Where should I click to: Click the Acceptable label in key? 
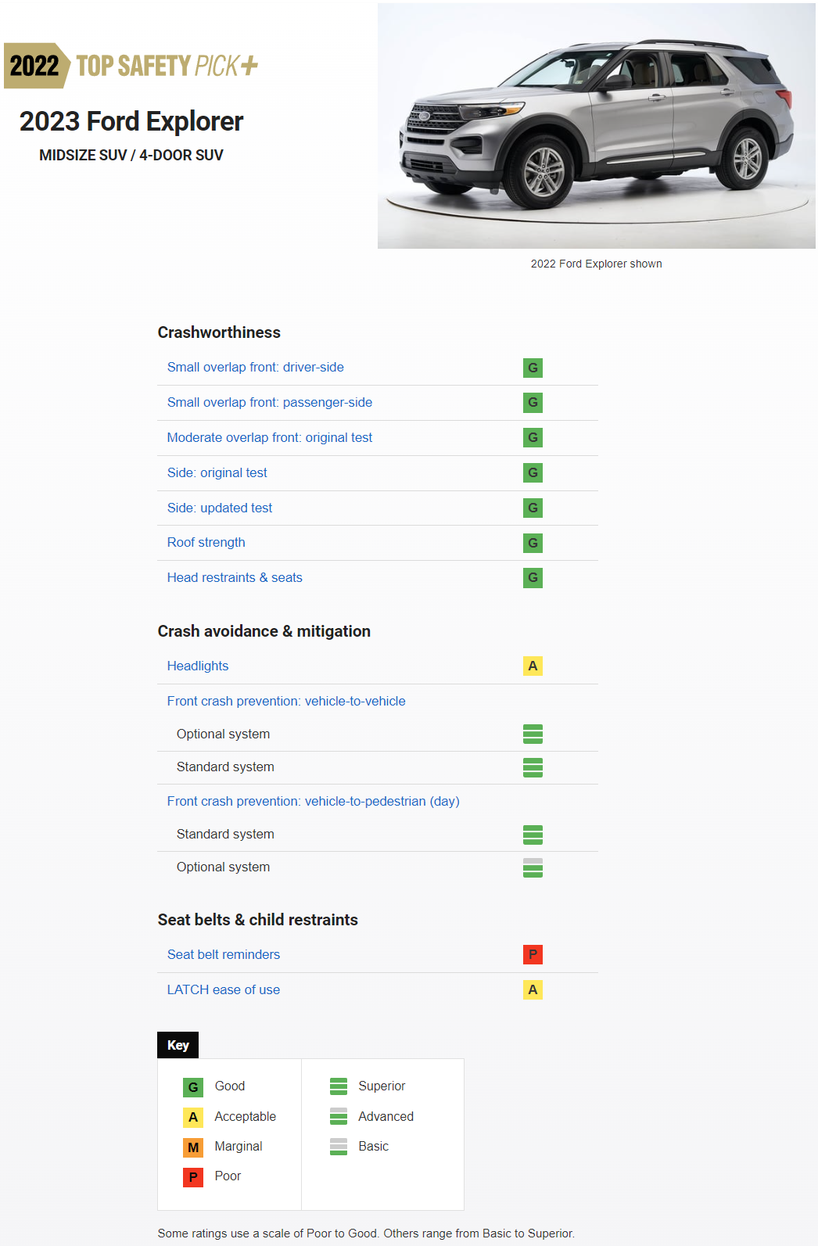point(246,1117)
